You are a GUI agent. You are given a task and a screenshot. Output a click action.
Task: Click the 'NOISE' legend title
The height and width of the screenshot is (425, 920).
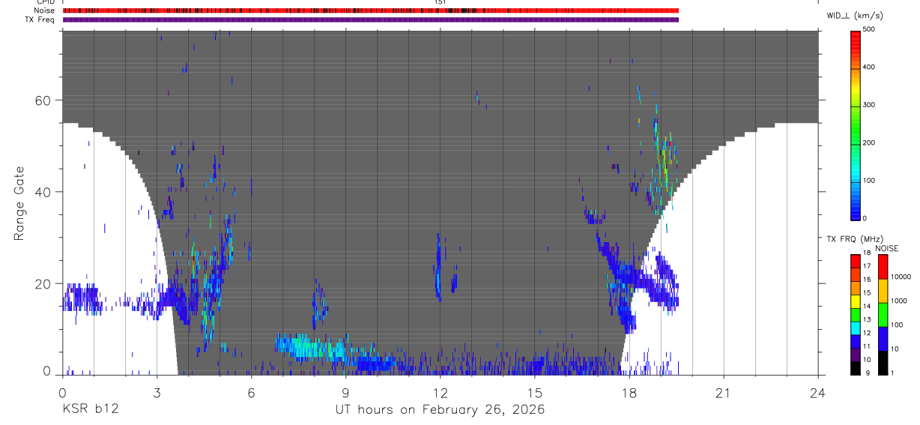(887, 248)
